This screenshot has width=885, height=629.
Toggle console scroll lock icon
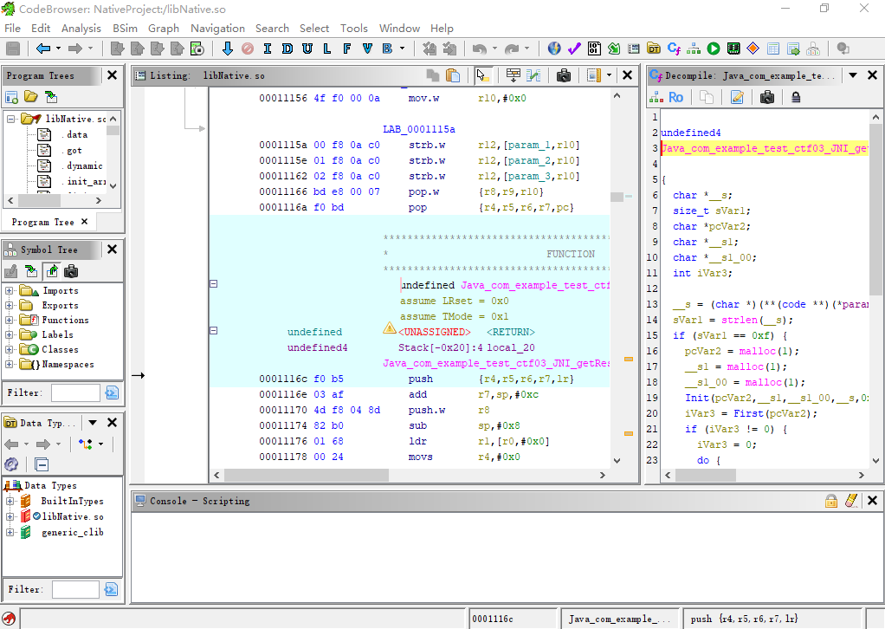[x=830, y=500]
